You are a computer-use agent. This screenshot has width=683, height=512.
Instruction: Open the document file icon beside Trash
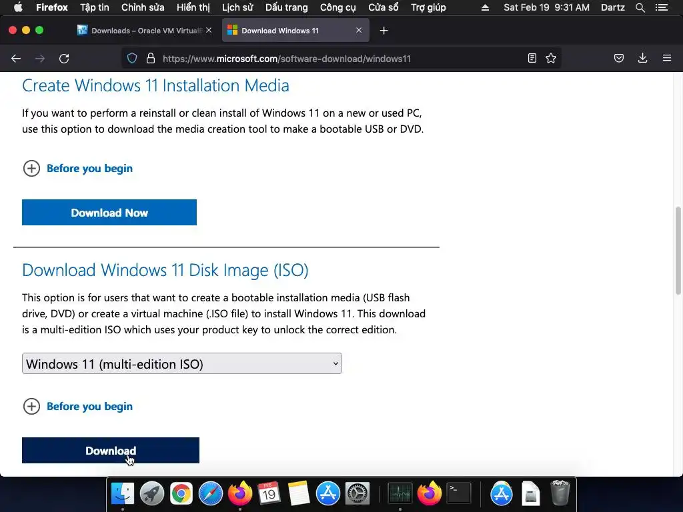(531, 494)
